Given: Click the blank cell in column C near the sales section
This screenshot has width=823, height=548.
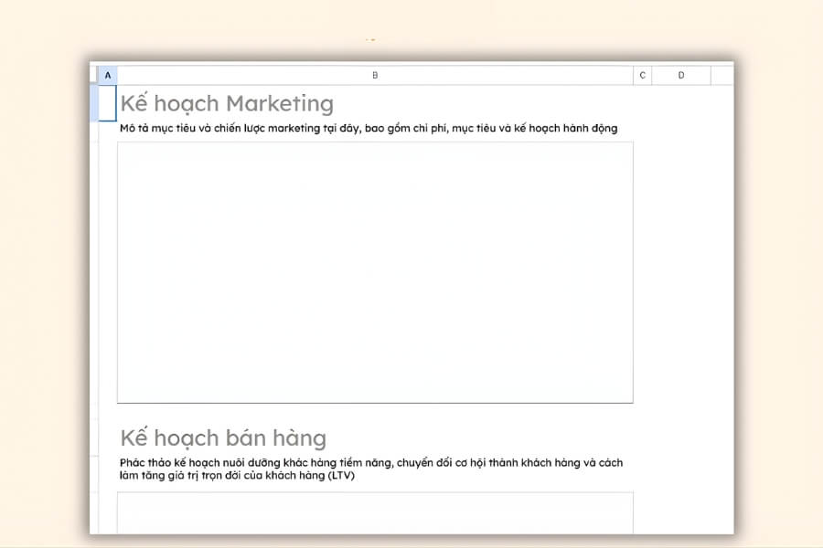Looking at the screenshot, I should point(643,466).
